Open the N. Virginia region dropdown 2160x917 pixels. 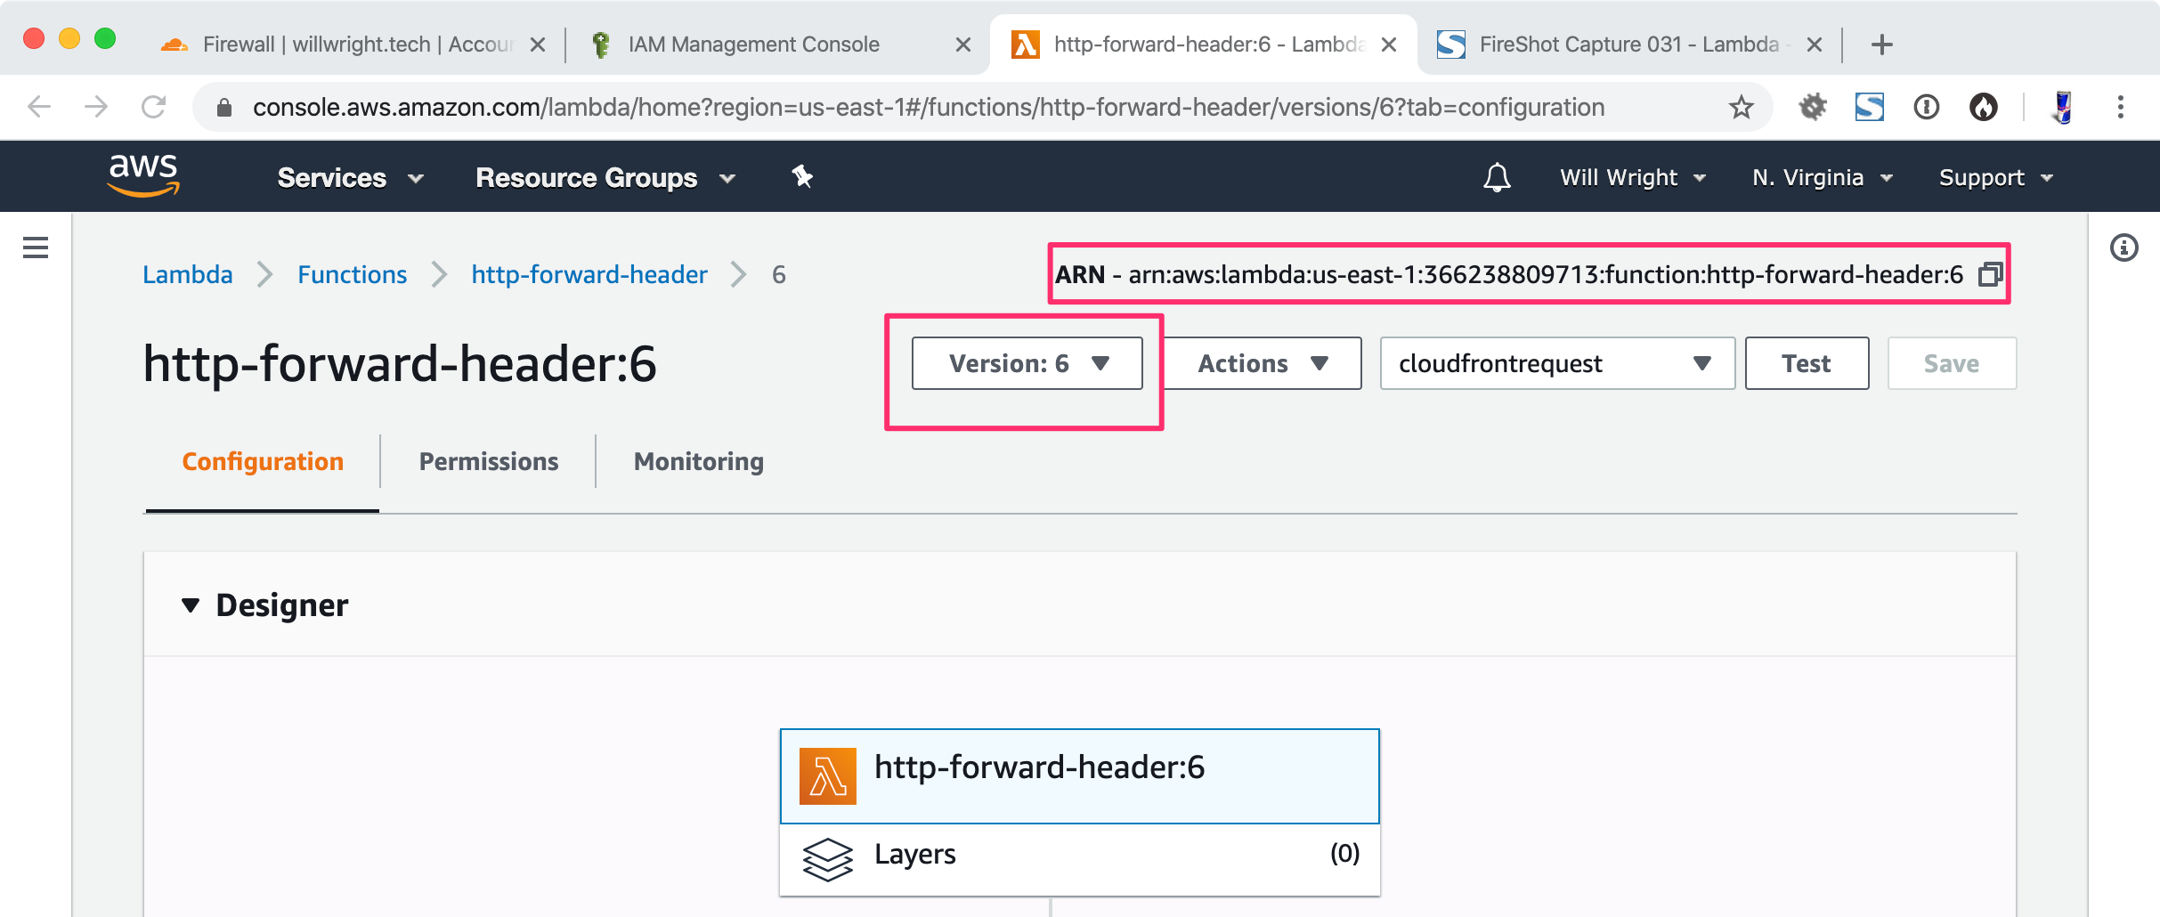[1823, 177]
